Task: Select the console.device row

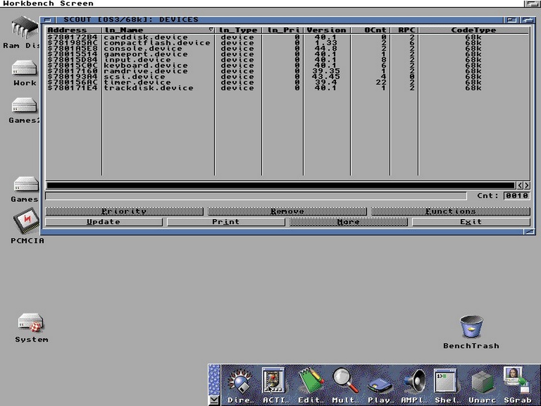Action: (x=287, y=48)
